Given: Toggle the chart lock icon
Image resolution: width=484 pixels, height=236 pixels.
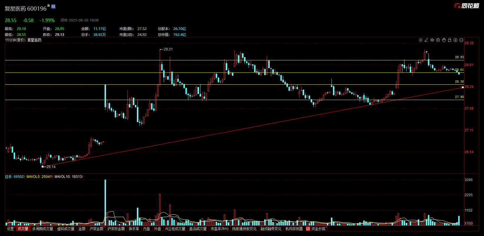Looking at the screenshot, I should pyautogui.click(x=450, y=40).
